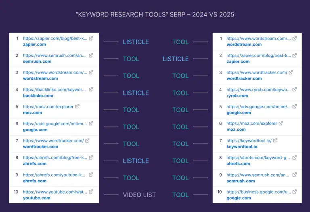Click external-link icon beside zapier URL in 2025 list
Screen dimensions: 310x212
pyautogui.click(x=295, y=56)
